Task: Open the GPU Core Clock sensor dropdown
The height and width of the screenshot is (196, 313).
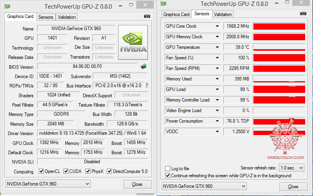Action: [217, 26]
